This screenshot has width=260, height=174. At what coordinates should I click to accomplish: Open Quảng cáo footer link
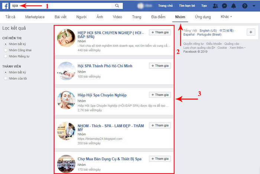232,44
